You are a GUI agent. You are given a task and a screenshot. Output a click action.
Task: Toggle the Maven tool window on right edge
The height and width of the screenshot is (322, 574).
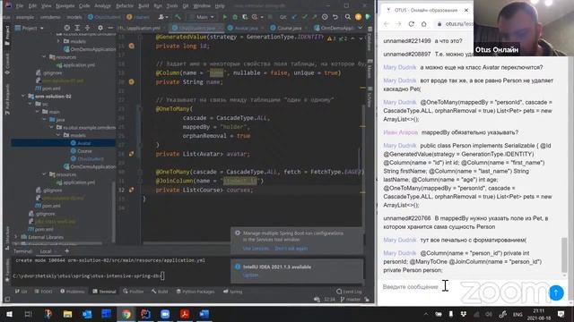370,68
